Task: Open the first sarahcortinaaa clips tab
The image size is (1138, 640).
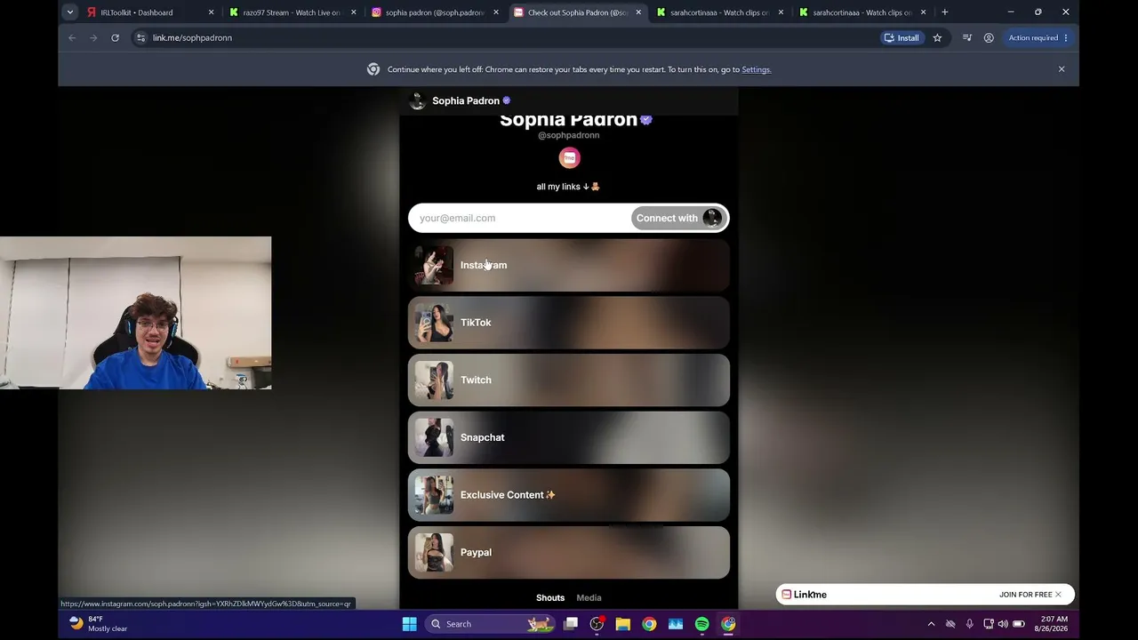Action: coord(718,12)
